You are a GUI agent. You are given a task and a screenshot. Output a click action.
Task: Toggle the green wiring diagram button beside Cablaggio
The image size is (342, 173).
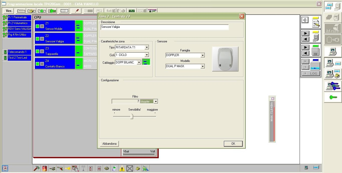(146, 62)
